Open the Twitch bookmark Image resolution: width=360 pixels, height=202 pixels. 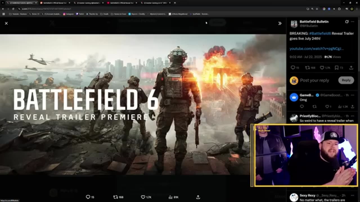tap(80, 14)
